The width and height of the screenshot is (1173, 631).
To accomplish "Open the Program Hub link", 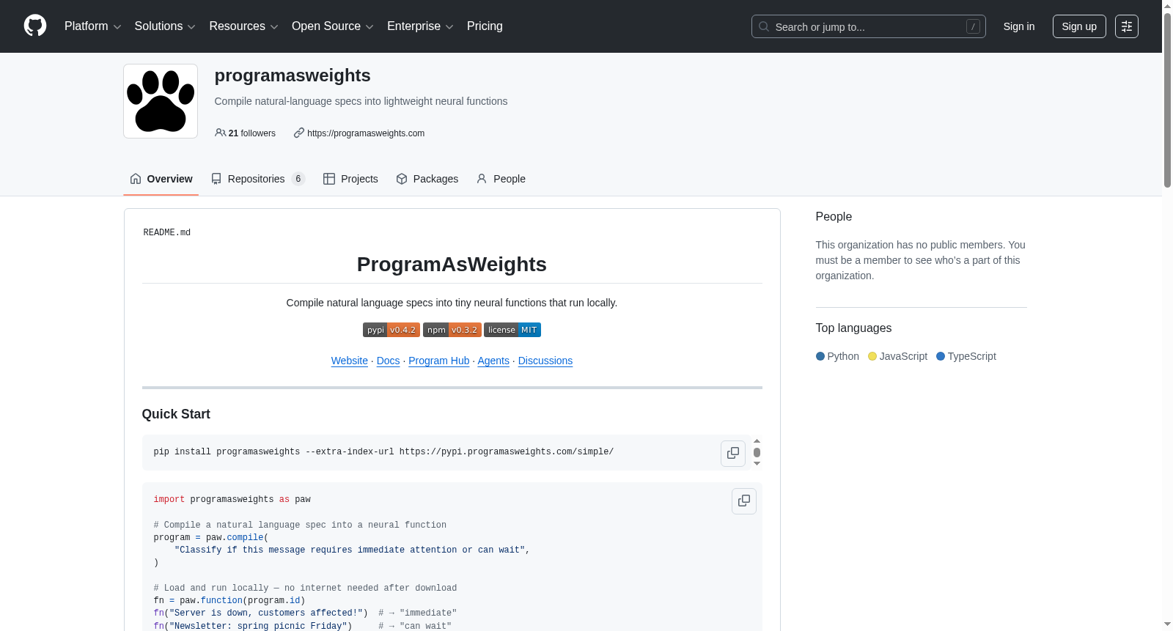I will pos(439,361).
